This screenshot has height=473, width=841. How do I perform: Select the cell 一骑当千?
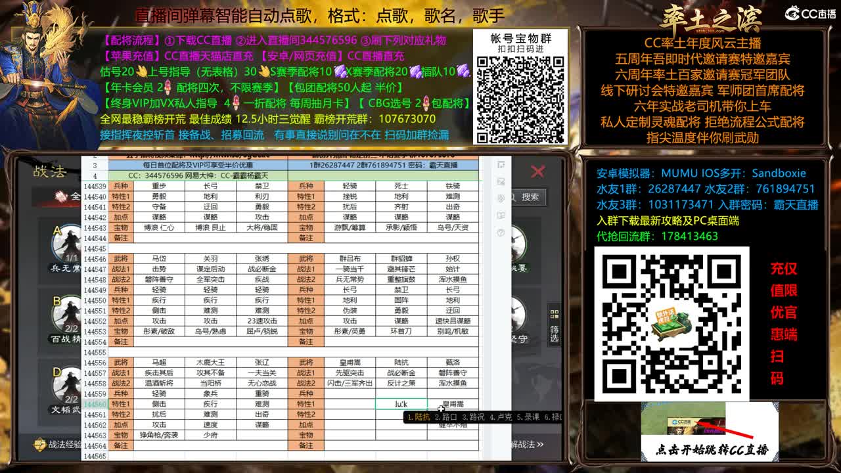coord(350,269)
